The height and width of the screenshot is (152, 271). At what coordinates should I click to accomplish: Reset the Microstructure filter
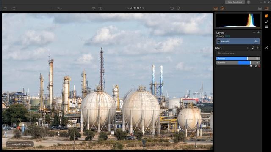(256, 66)
